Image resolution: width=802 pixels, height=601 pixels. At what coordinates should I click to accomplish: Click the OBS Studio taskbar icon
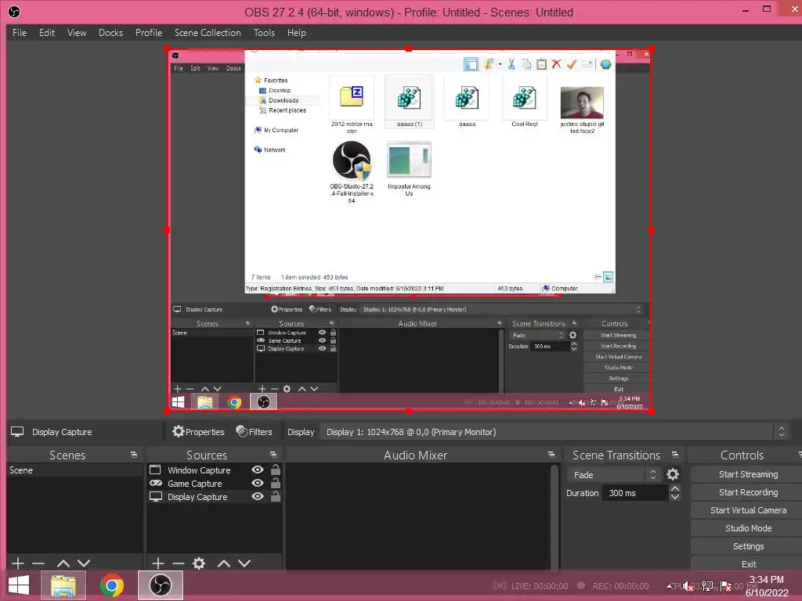tap(160, 585)
